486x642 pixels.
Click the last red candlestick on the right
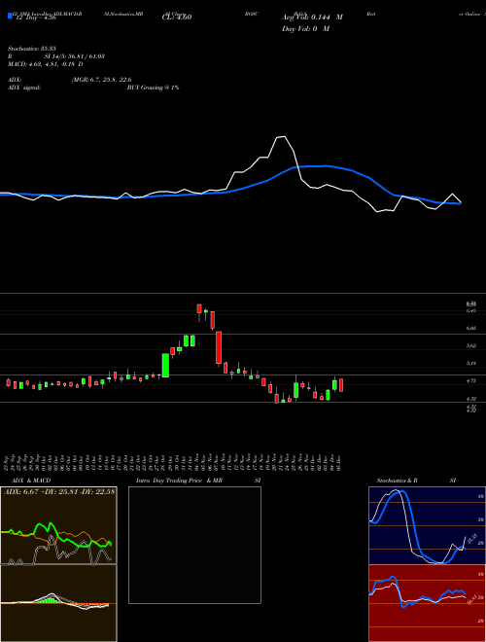pyautogui.click(x=341, y=385)
